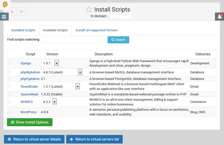Expand the phpMyAdmin version dropdown
Image resolution: width=224 pixels, height=145 pixels.
(80, 72)
